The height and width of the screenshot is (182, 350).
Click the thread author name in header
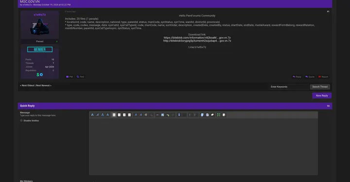click(x=27, y=5)
